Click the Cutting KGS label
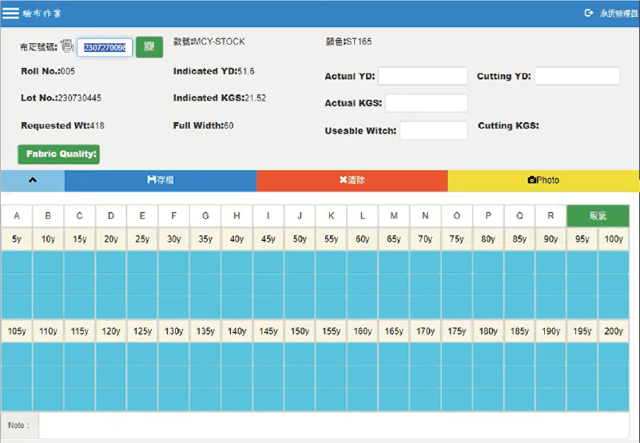 pos(509,125)
